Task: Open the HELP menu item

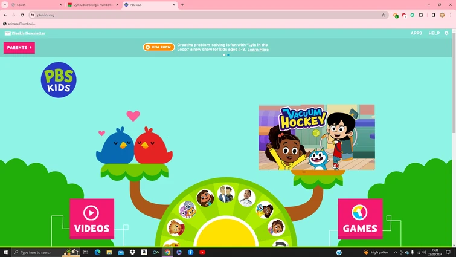Action: click(434, 33)
